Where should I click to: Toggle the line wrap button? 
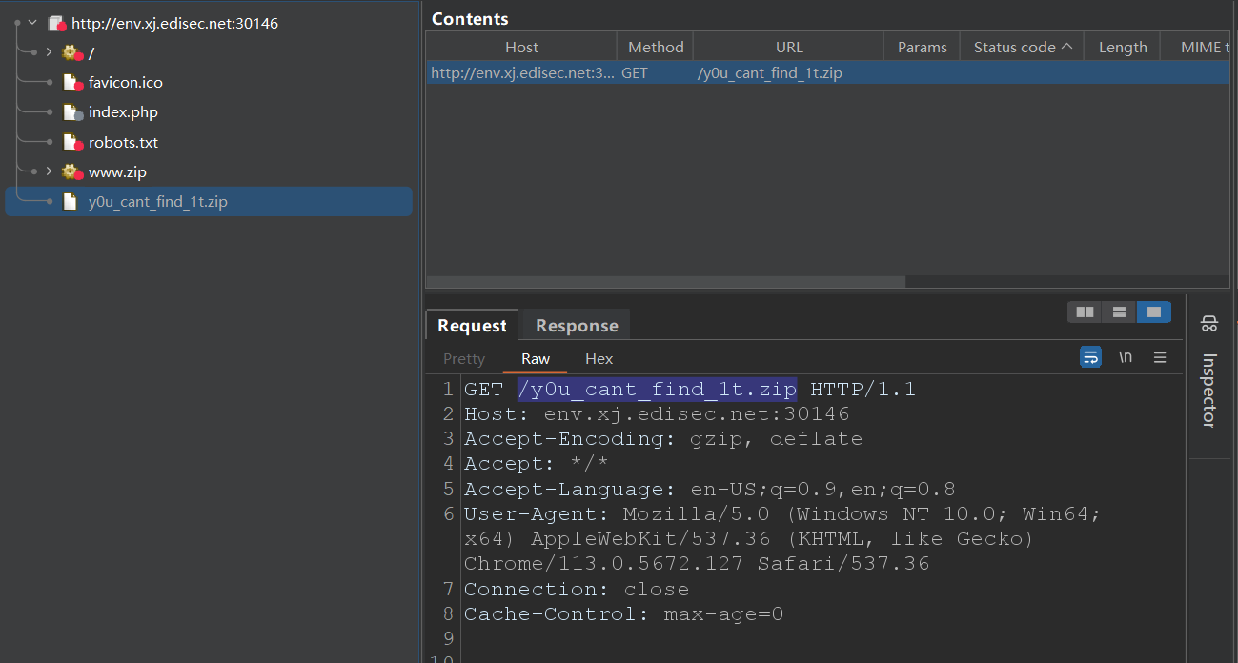pos(1090,357)
